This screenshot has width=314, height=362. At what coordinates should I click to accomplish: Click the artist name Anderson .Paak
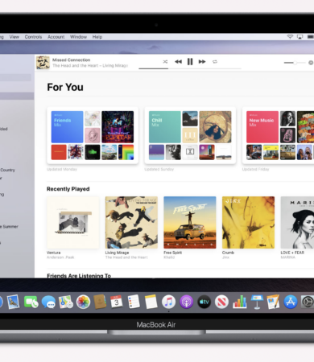coord(60,257)
